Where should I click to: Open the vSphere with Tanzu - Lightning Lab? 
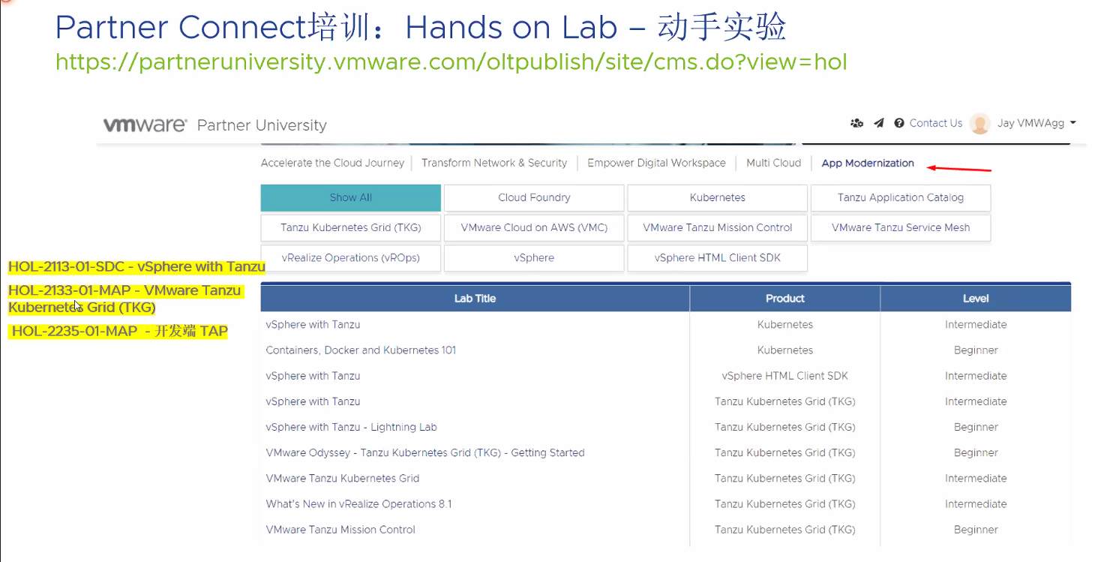tap(351, 427)
